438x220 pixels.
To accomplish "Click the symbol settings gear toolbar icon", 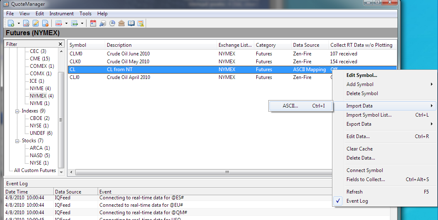I will 26,24.
